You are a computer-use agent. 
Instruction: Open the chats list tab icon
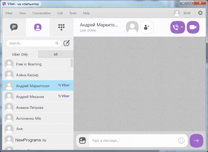click(x=14, y=27)
